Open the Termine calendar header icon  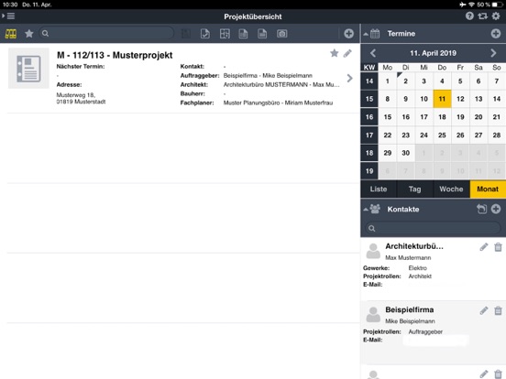pos(375,34)
